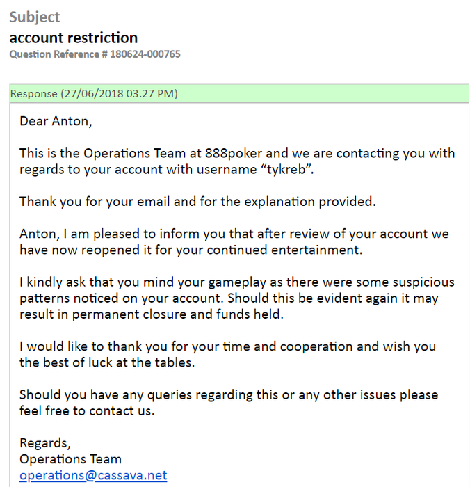Click the 'continued entertainment' line
The height and width of the screenshot is (487, 470).
[x=191, y=250]
